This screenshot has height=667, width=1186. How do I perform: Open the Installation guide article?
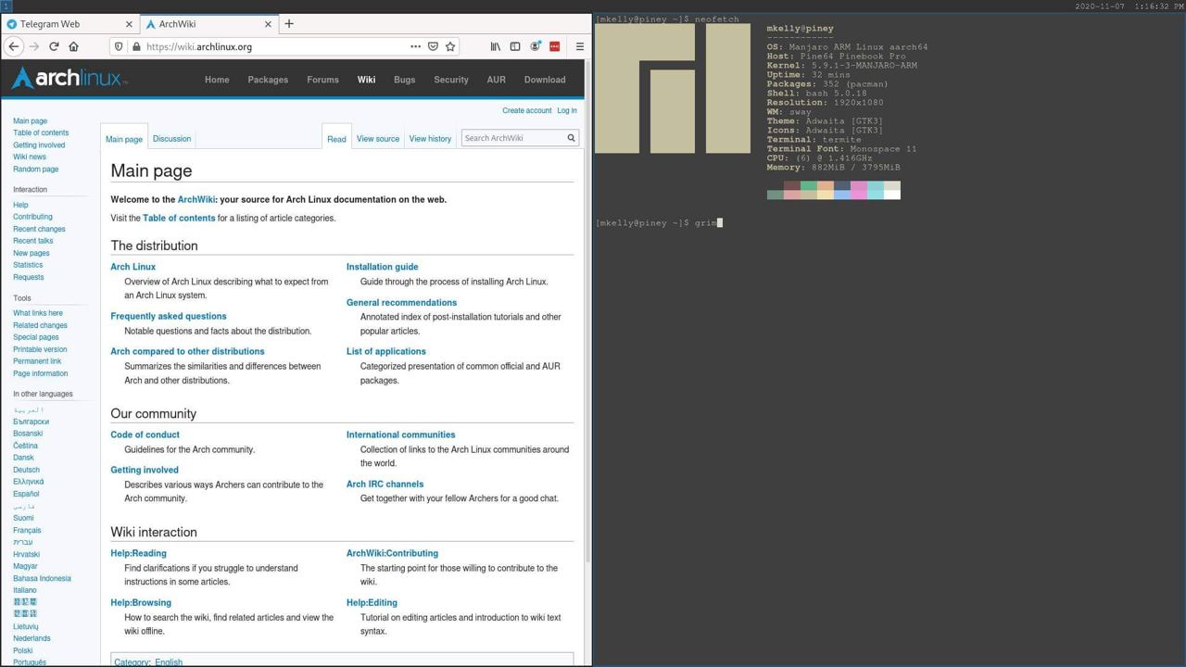[x=382, y=267]
